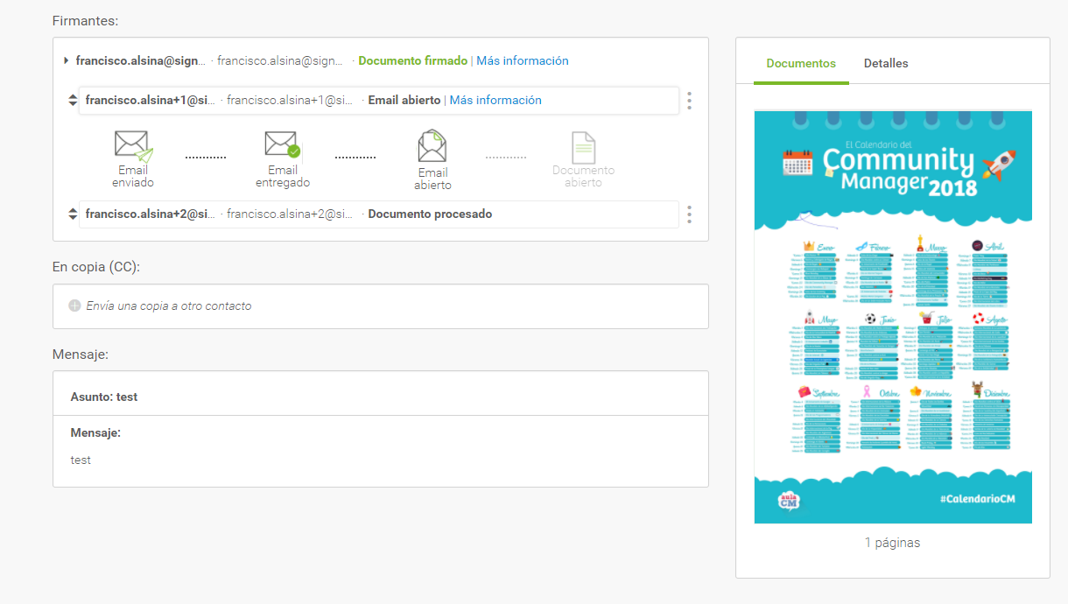Open options menu for francisco.alsina+1 signer
This screenshot has width=1068, height=604.
pos(690,101)
